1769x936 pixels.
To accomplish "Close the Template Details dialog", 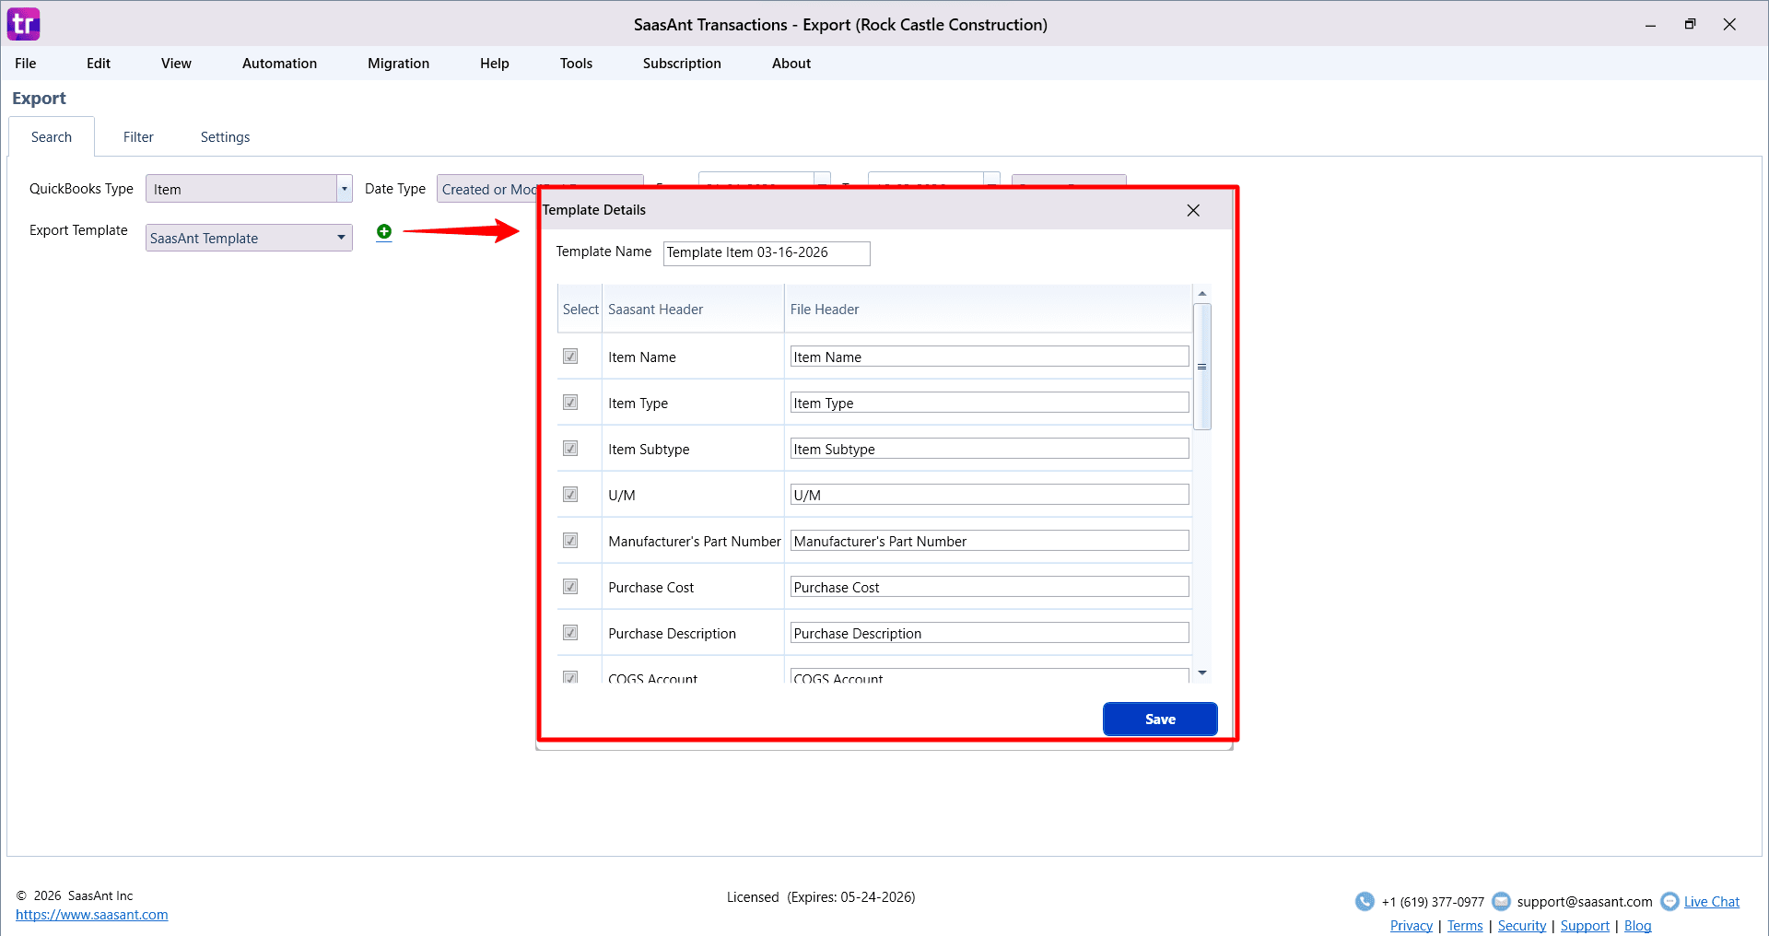I will [1193, 210].
